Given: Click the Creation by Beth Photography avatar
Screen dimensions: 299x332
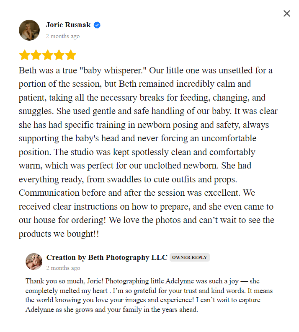Looking at the screenshot, I should 34,262.
